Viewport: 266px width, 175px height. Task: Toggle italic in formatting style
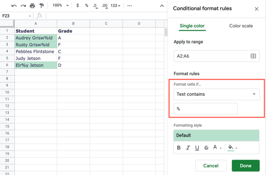[188, 148]
